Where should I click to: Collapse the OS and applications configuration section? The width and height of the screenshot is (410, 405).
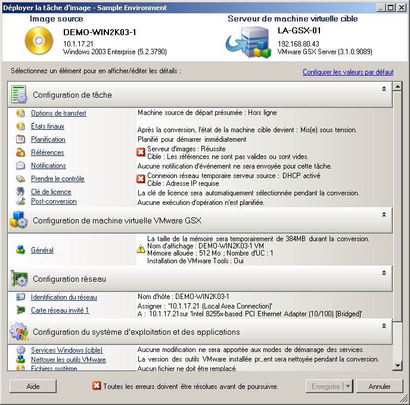pyautogui.click(x=384, y=326)
